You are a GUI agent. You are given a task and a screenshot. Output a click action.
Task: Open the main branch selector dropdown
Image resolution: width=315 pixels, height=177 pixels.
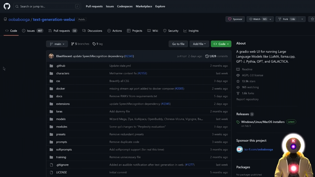pos(57,44)
